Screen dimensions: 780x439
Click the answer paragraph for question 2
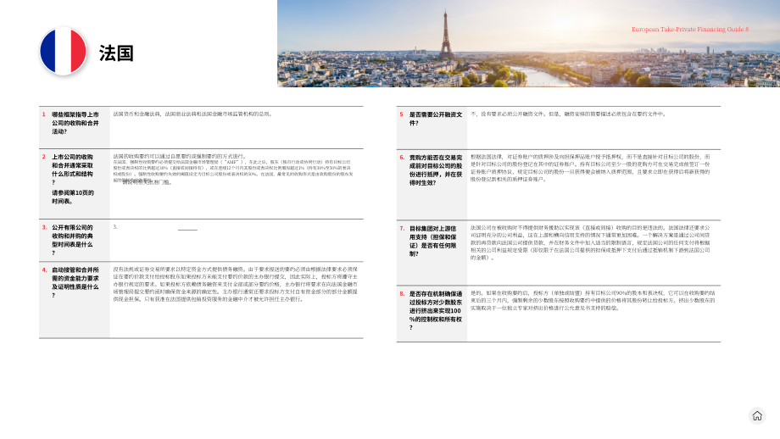[233, 169]
